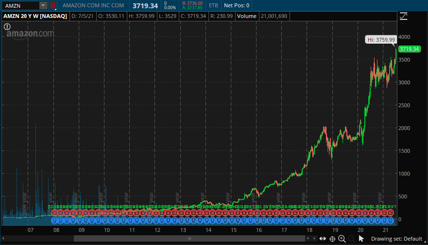The image size is (428, 245).
Task: Click the 19 year label on time axis
Action: click(x=335, y=230)
